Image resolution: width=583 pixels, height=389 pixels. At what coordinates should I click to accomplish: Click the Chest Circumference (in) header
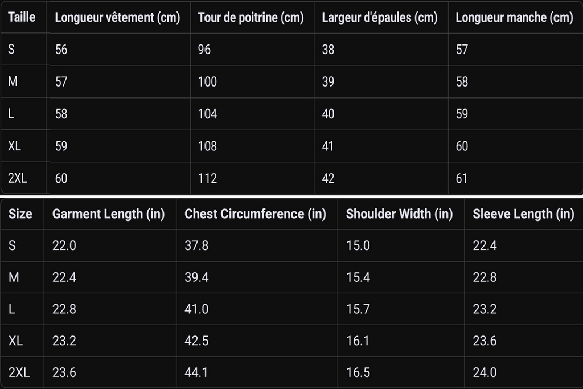point(256,214)
